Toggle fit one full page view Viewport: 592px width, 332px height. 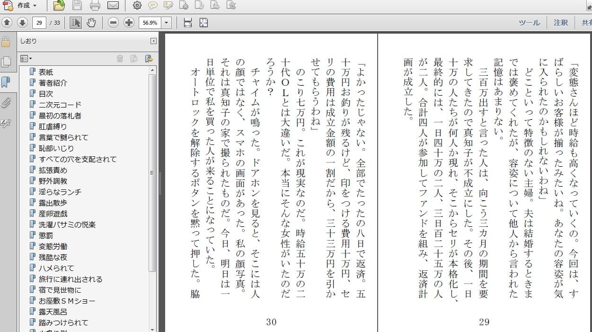(203, 22)
